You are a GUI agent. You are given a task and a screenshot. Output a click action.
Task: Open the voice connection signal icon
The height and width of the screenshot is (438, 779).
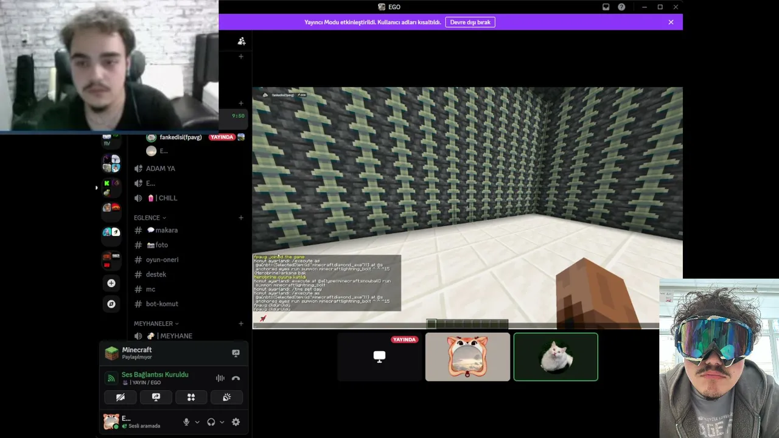click(111, 378)
